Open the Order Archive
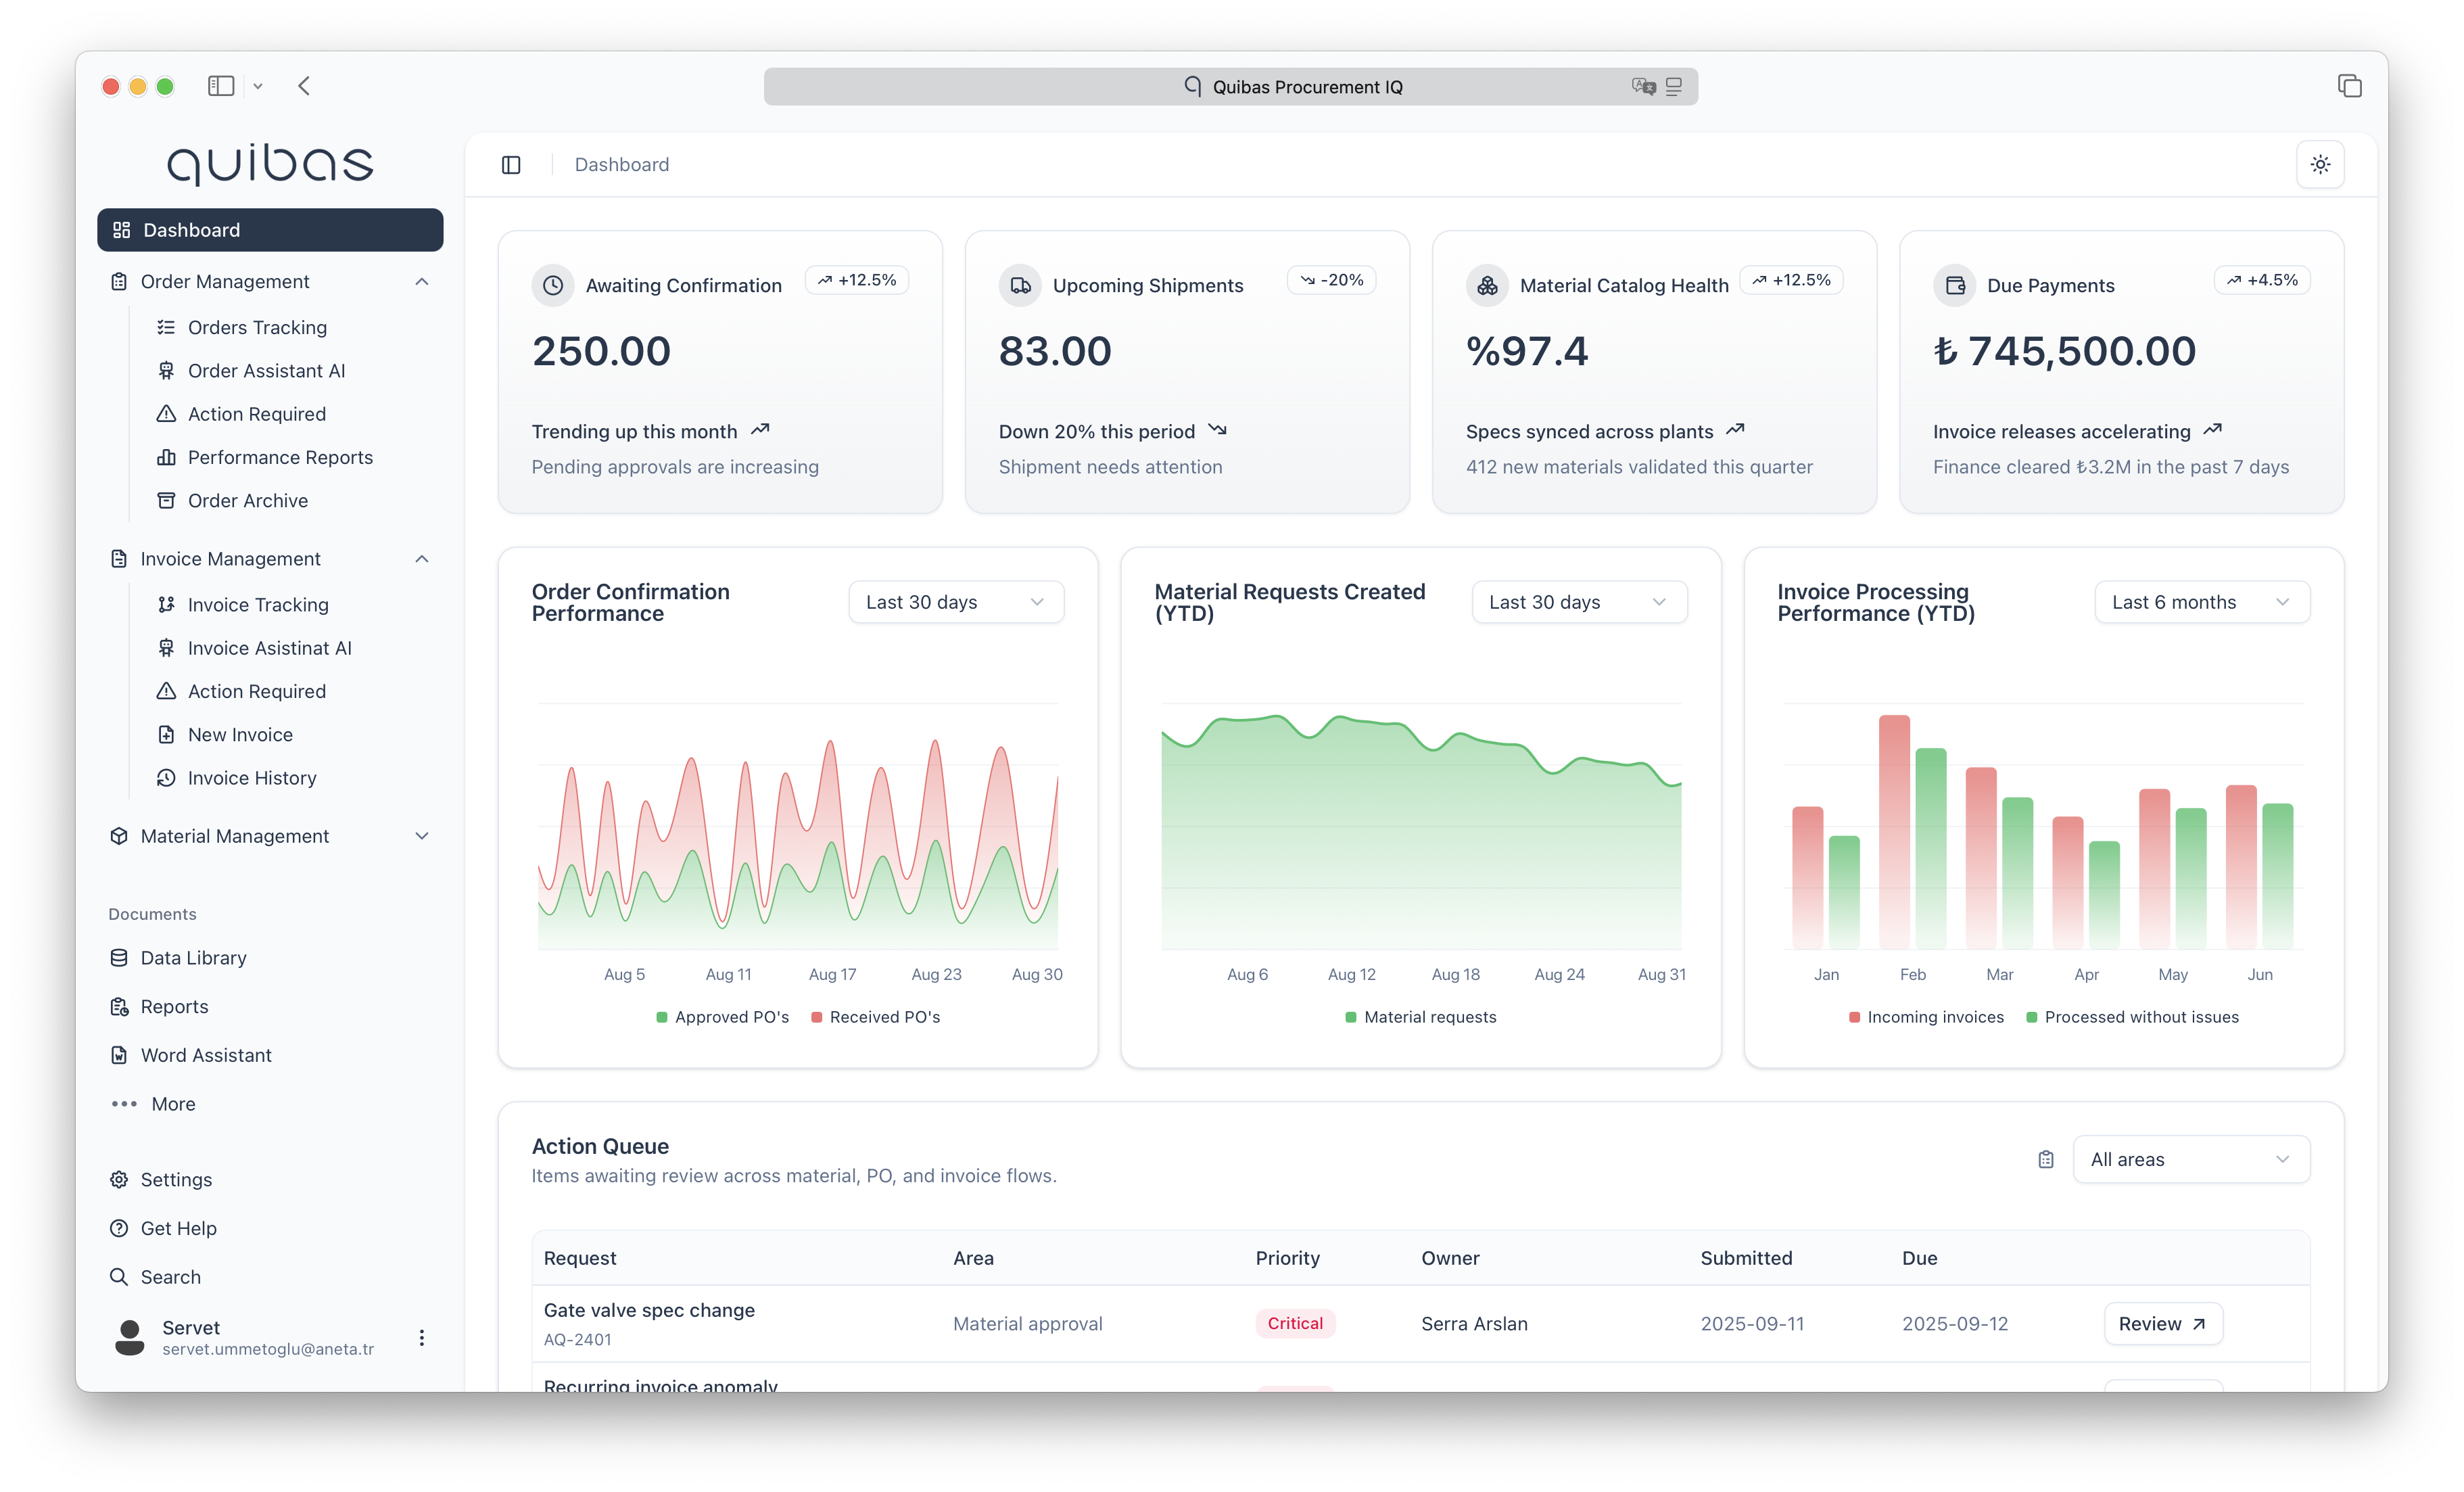This screenshot has height=1492, width=2464. pos(248,500)
